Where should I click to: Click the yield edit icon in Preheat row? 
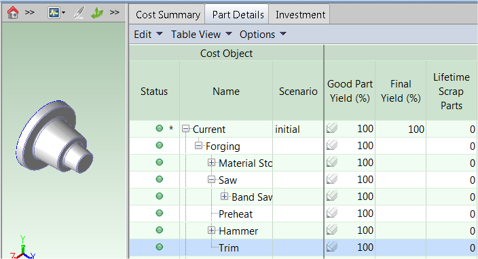(x=332, y=213)
